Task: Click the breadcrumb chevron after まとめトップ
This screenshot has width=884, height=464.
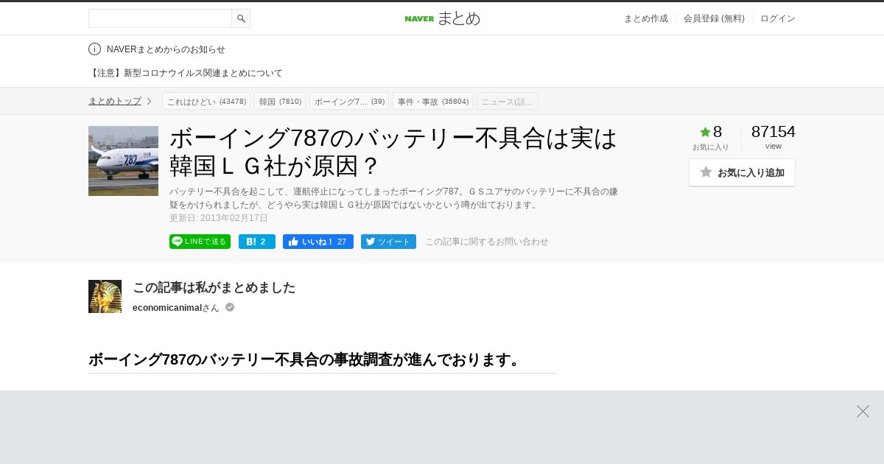Action: [149, 101]
